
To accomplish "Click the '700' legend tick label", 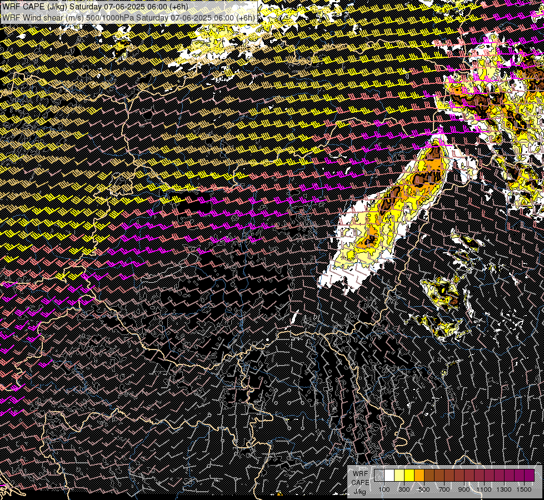I will point(444,489).
